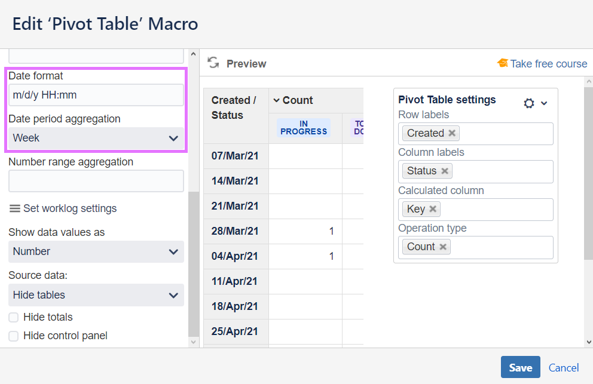Remove the Status column label tag

[x=445, y=171]
